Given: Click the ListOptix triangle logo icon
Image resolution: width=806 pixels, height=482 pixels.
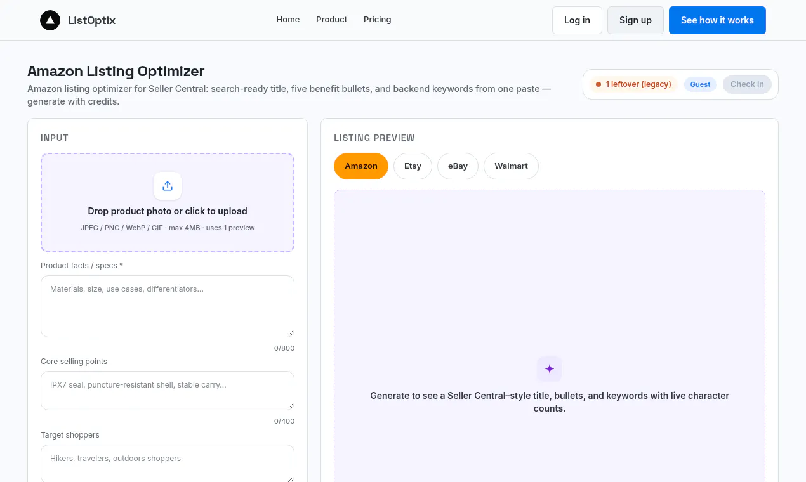Looking at the screenshot, I should pyautogui.click(x=50, y=20).
